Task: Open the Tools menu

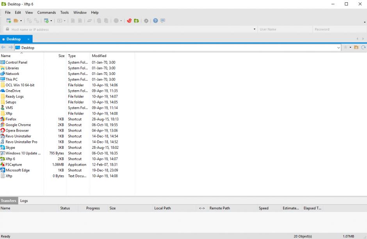Action: 64,12
